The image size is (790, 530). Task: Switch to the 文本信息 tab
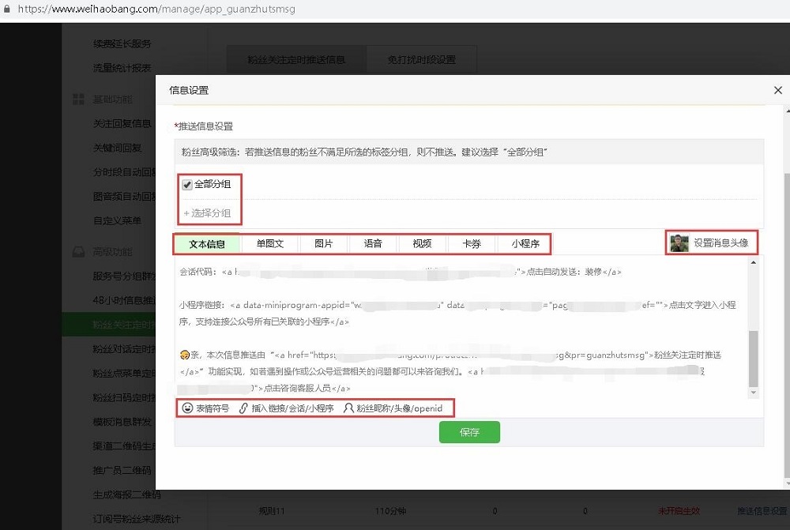[x=207, y=244]
